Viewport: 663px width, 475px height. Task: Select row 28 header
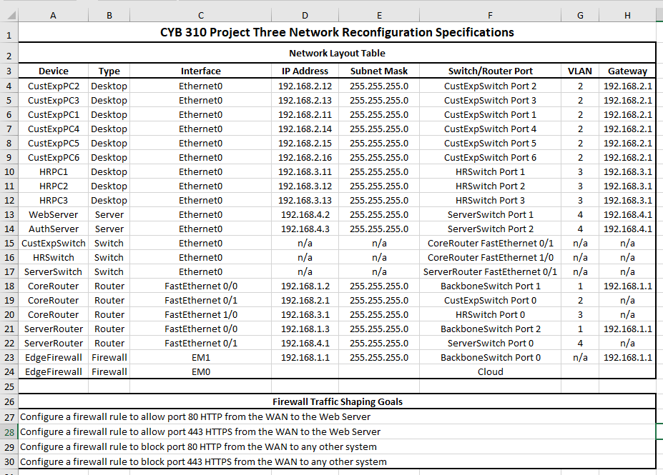pyautogui.click(x=9, y=432)
